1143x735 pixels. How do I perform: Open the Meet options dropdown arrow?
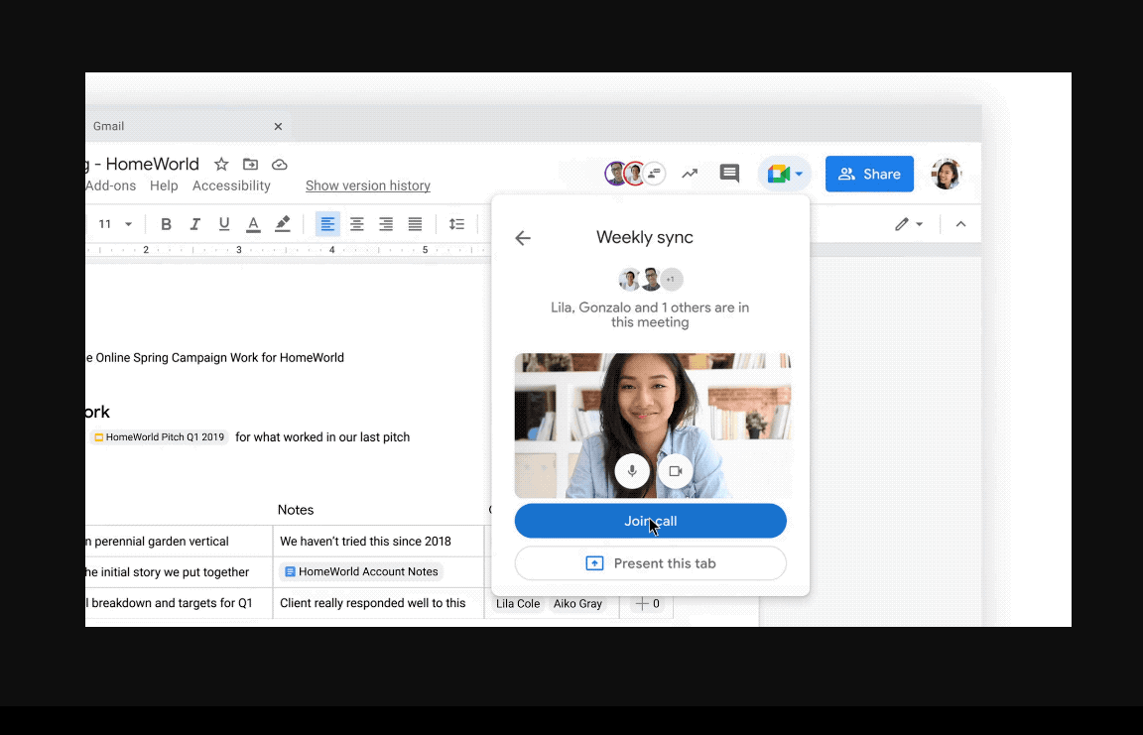[x=798, y=174]
